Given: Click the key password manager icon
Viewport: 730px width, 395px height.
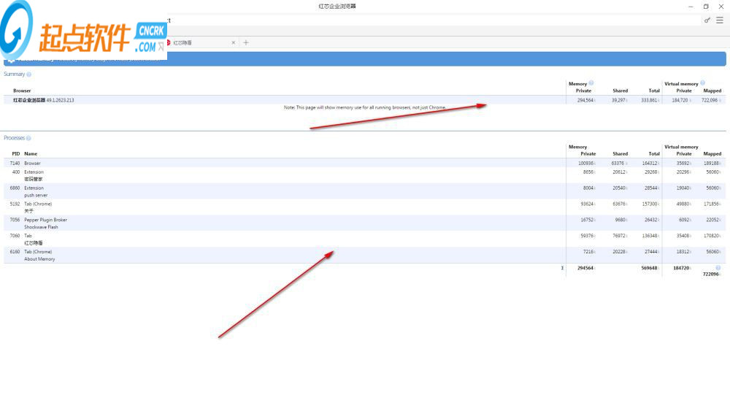Looking at the screenshot, I should (707, 20).
